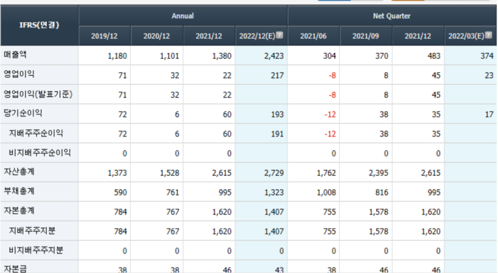The width and height of the screenshot is (498, 273).
Task: Click the 지배주주지분 row label
Action: tap(32, 231)
